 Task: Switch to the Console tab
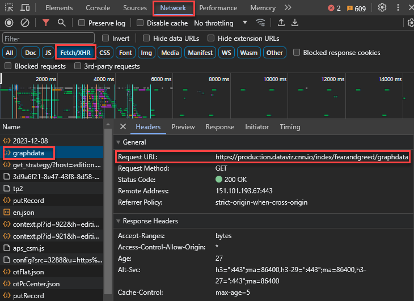pyautogui.click(x=98, y=8)
